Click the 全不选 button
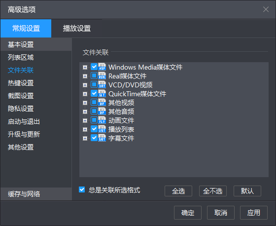276x226 pixels. [213, 191]
